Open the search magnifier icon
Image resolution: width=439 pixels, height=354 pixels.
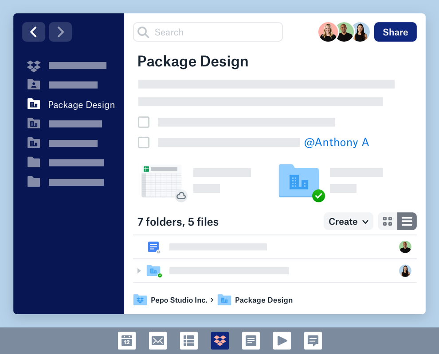tap(143, 32)
